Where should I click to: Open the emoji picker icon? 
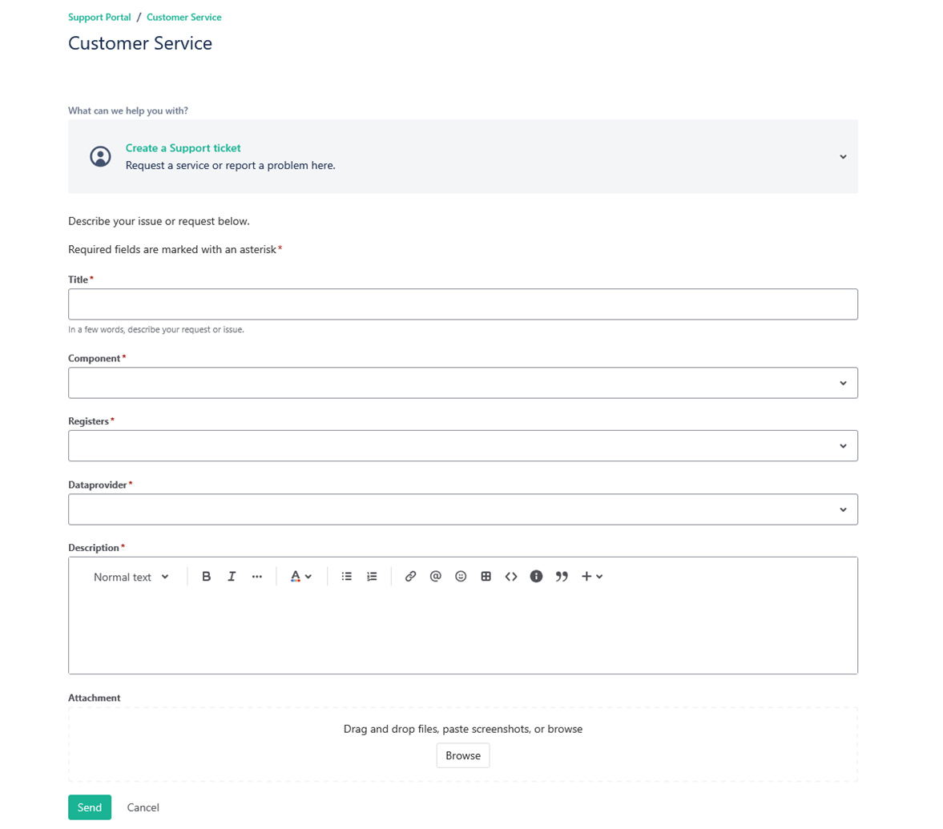point(461,577)
